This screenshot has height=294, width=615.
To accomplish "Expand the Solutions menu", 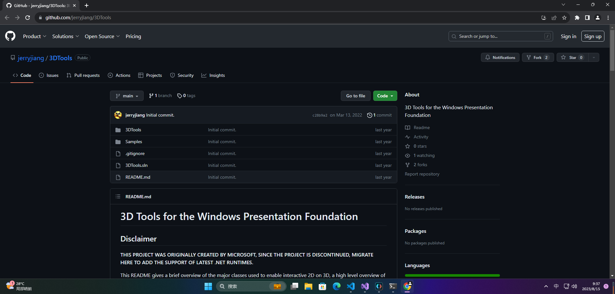I will tap(65, 36).
